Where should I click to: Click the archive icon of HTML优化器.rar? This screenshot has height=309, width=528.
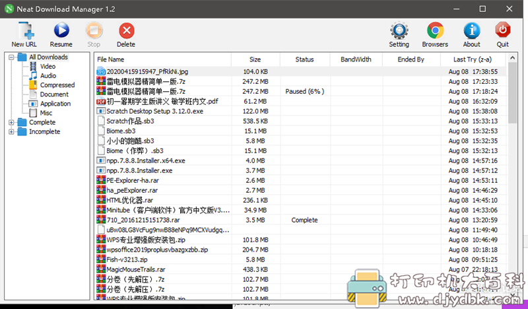(101, 200)
